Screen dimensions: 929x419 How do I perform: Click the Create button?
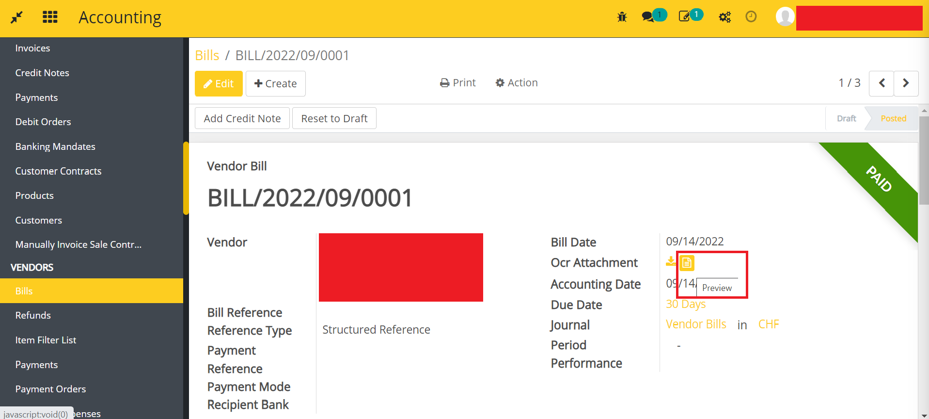[x=276, y=83]
